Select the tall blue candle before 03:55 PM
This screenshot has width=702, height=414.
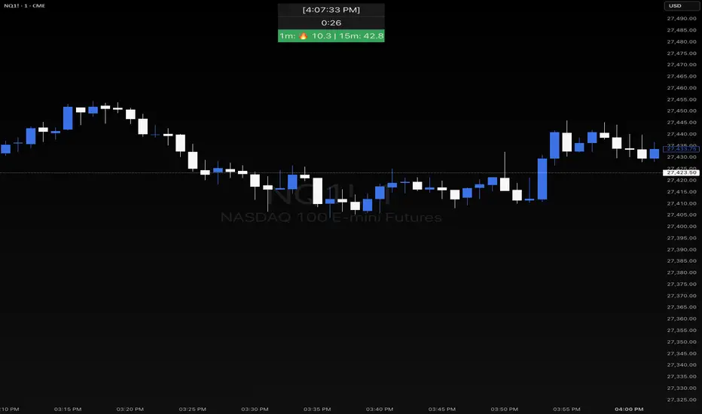pyautogui.click(x=542, y=178)
